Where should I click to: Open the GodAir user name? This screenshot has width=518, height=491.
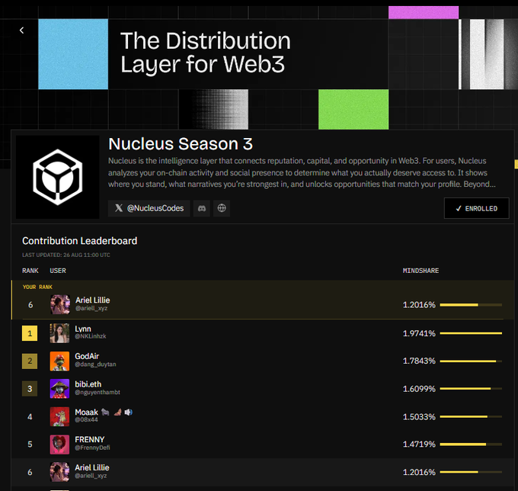click(87, 356)
